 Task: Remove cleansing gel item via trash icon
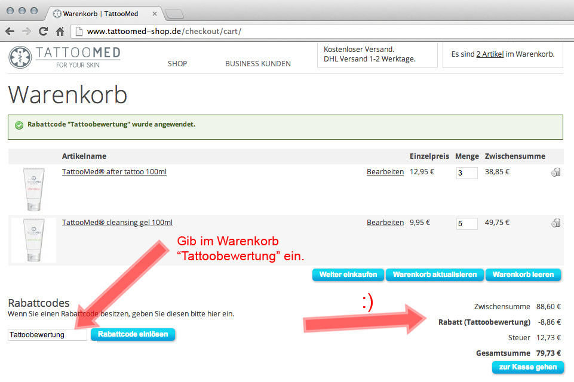[555, 223]
